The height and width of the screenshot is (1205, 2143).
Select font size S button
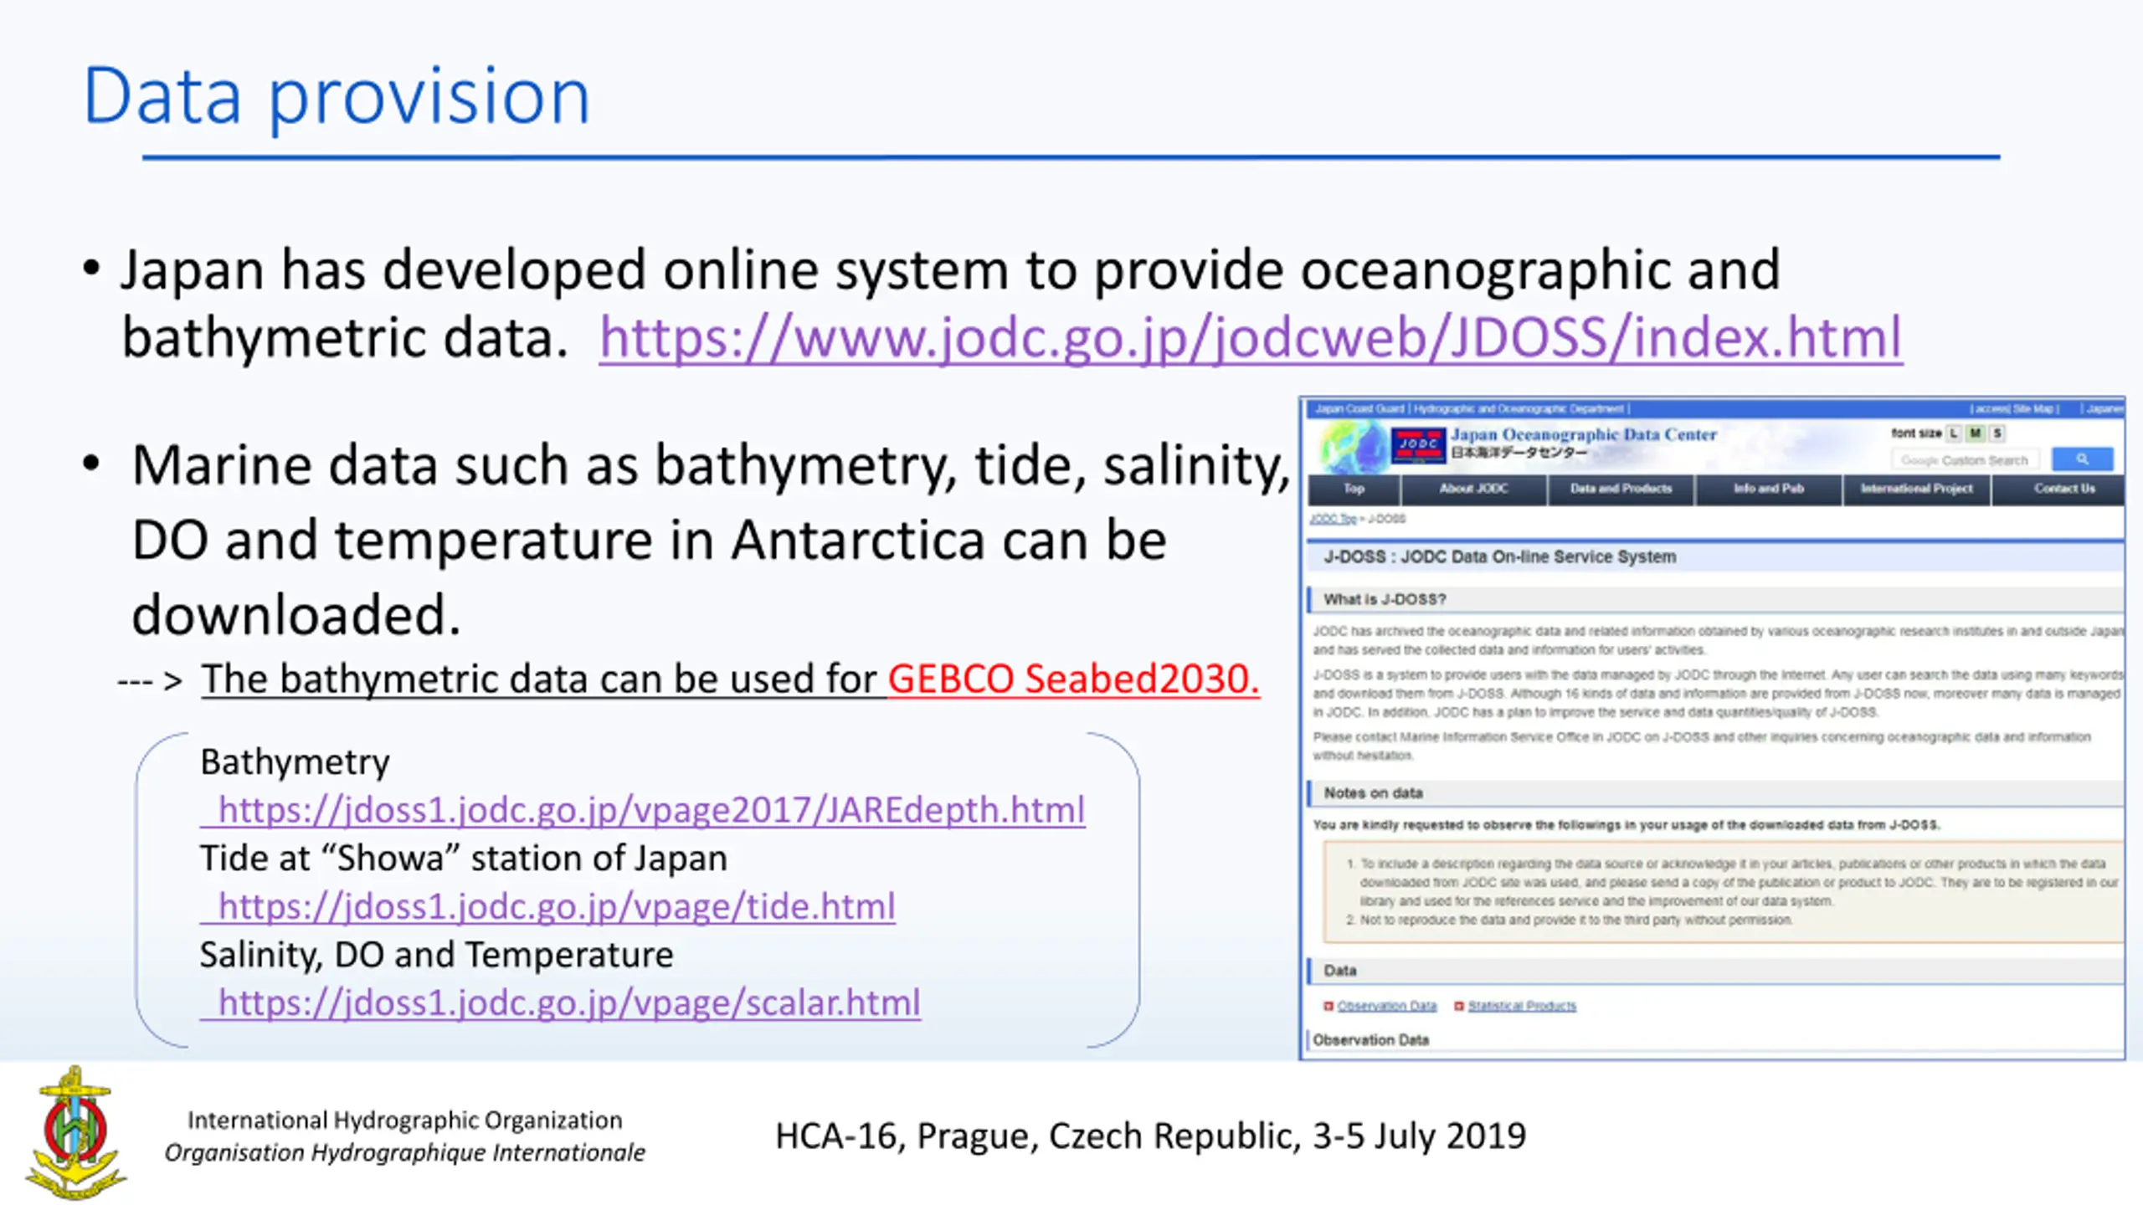coord(1997,433)
